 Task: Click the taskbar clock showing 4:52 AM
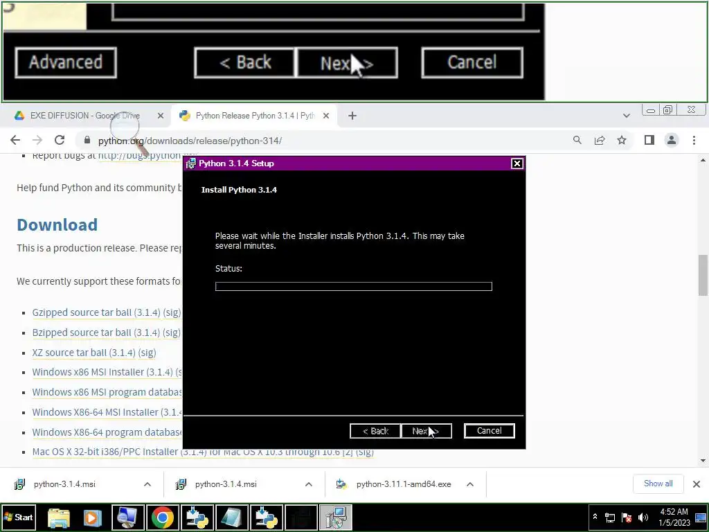click(674, 517)
